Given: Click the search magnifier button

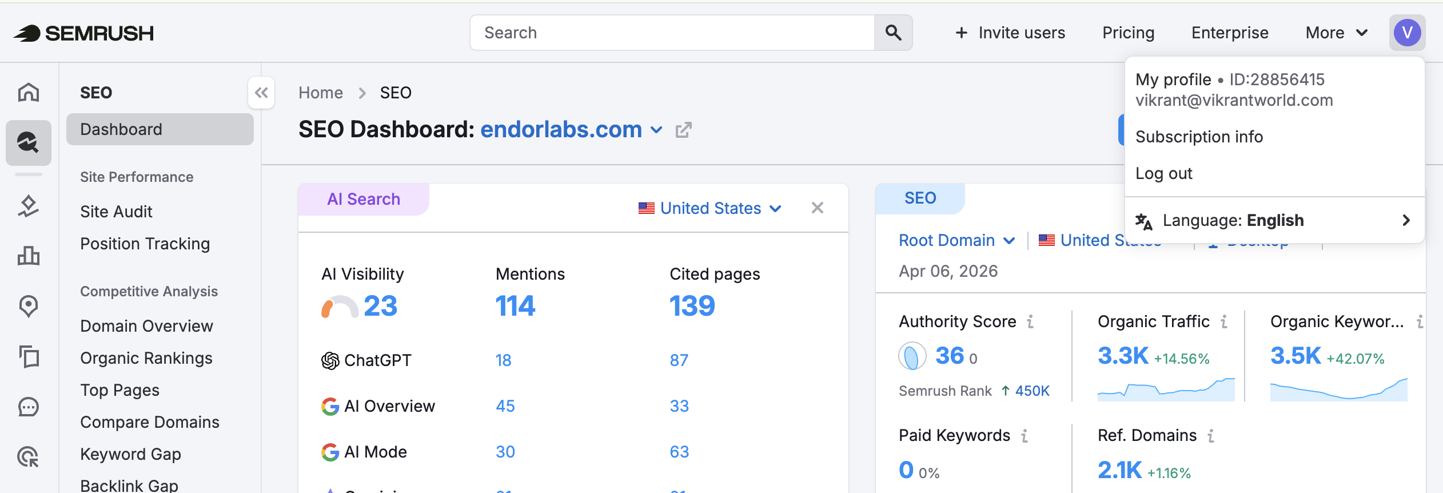Looking at the screenshot, I should [x=893, y=33].
